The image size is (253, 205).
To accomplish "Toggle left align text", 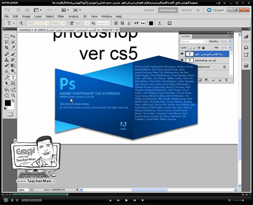I will tap(116, 23).
